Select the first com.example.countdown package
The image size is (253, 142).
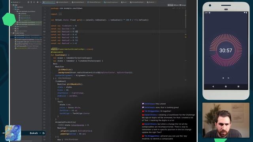pos(26,11)
